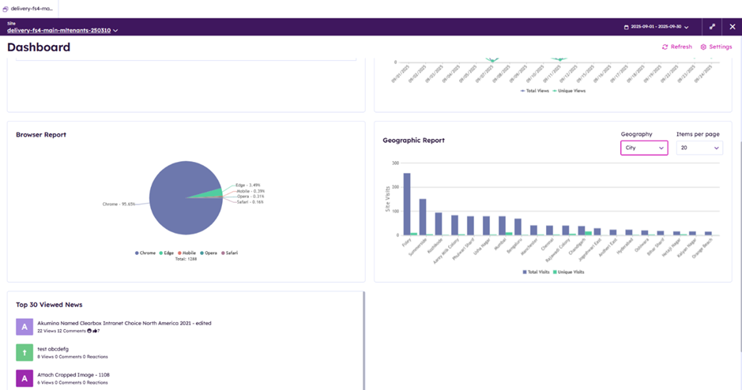Toggle Unique Visits series in geographic legend
This screenshot has width=742, height=390.
pos(570,272)
